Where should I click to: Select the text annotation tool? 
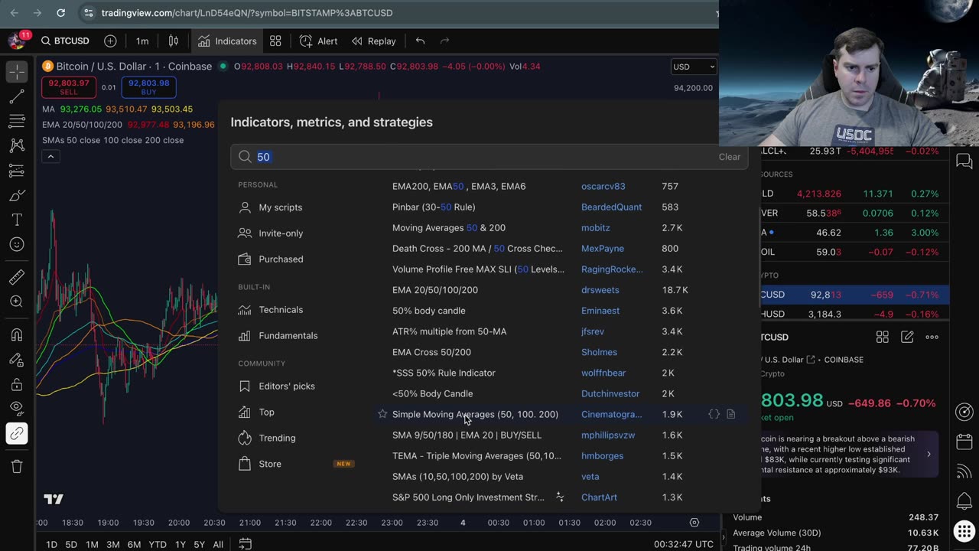17,220
